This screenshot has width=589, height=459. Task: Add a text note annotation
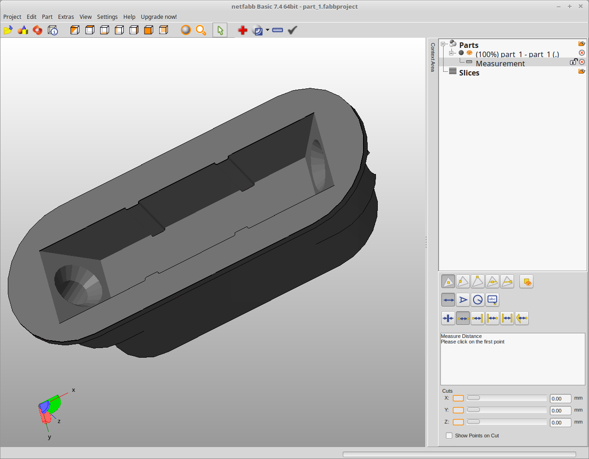[x=492, y=300]
